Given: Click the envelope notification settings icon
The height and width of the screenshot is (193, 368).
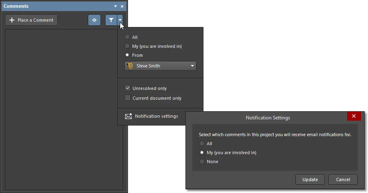Looking at the screenshot, I should pyautogui.click(x=128, y=116).
